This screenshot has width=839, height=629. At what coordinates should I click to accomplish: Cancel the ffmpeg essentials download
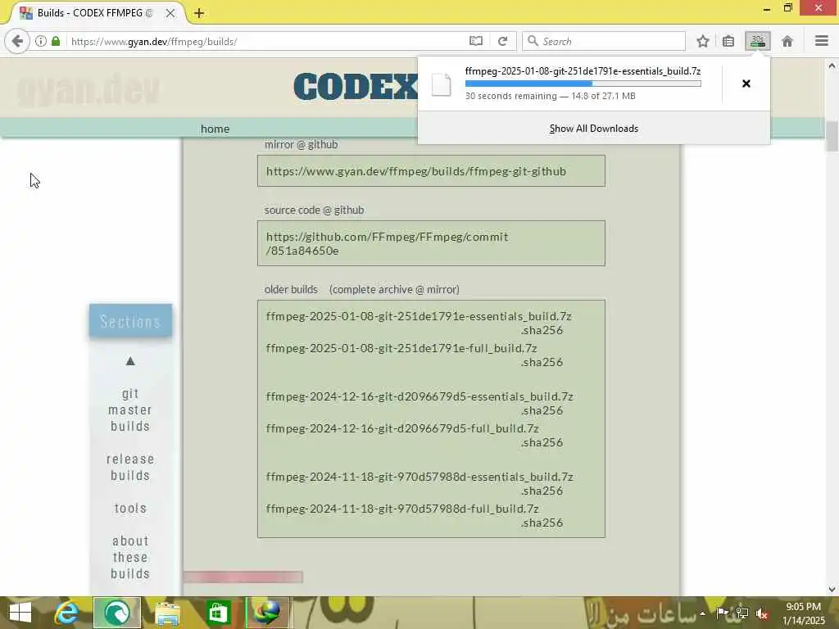point(746,84)
